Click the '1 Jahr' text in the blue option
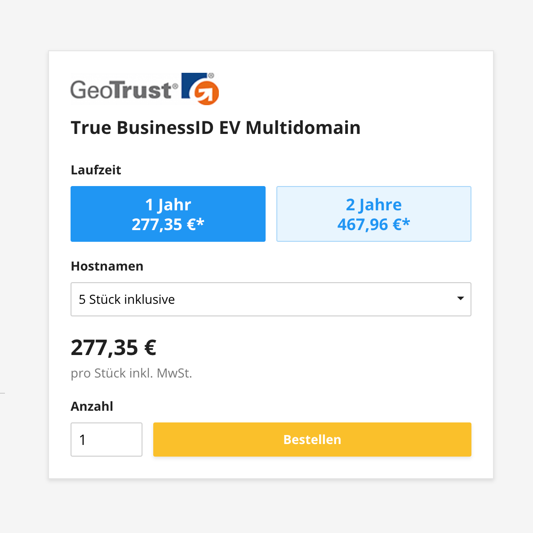Image resolution: width=533 pixels, height=533 pixels. [x=168, y=204]
